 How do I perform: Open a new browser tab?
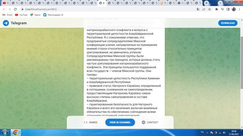point(207,3)
